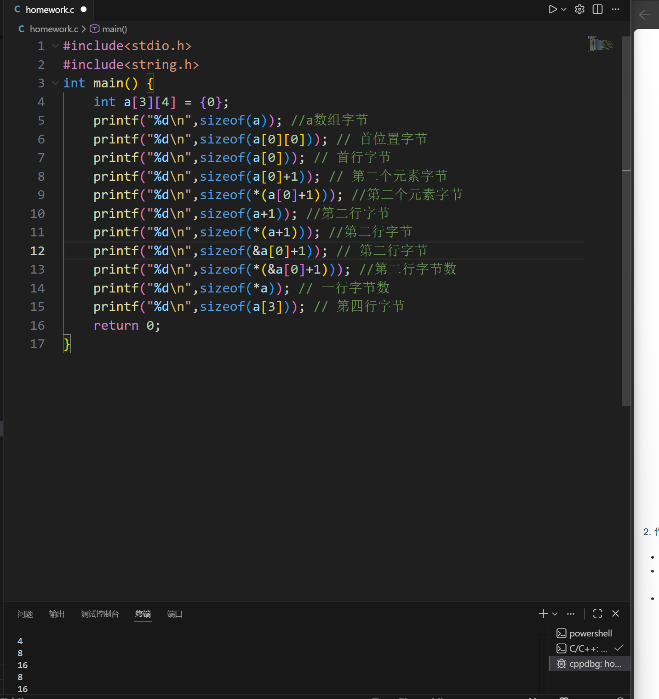Switch to the 输出 panel tab
The width and height of the screenshot is (659, 699).
(x=57, y=614)
